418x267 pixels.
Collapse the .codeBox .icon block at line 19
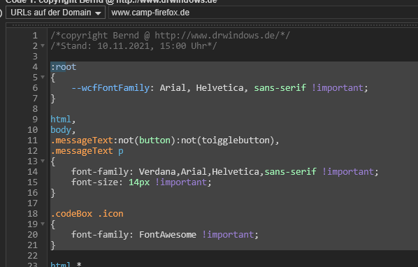pos(43,224)
